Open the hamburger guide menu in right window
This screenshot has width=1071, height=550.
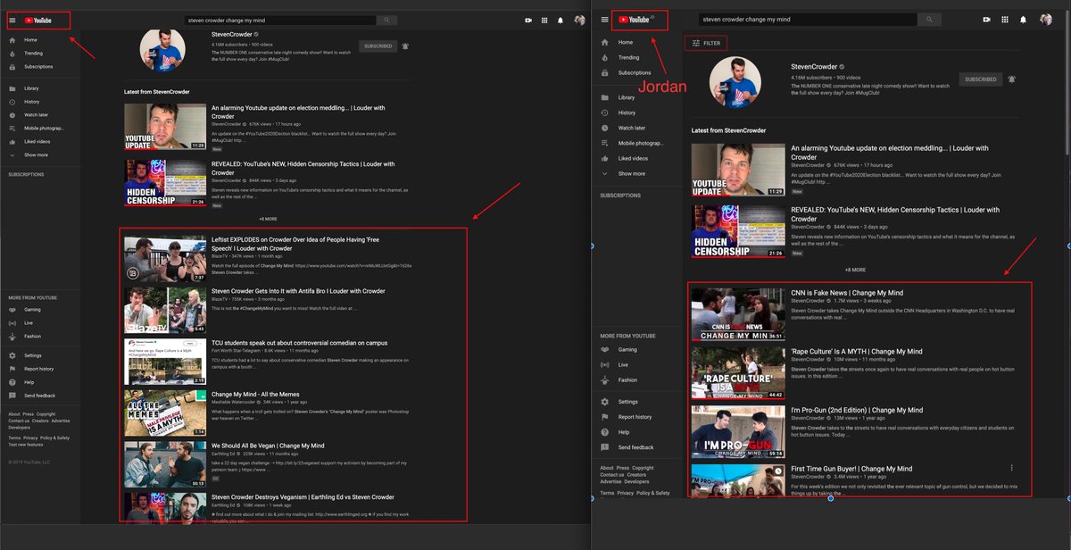click(x=604, y=19)
